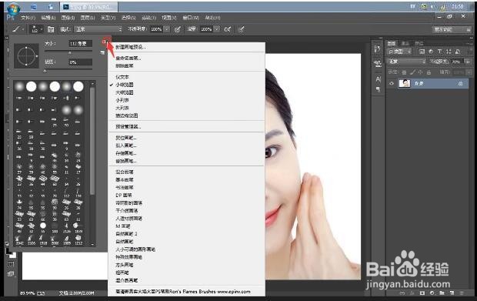The width and height of the screenshot is (477, 301).
Task: Toggle pressure-controls-opacity icon beside opacity field
Action: pos(178,29)
